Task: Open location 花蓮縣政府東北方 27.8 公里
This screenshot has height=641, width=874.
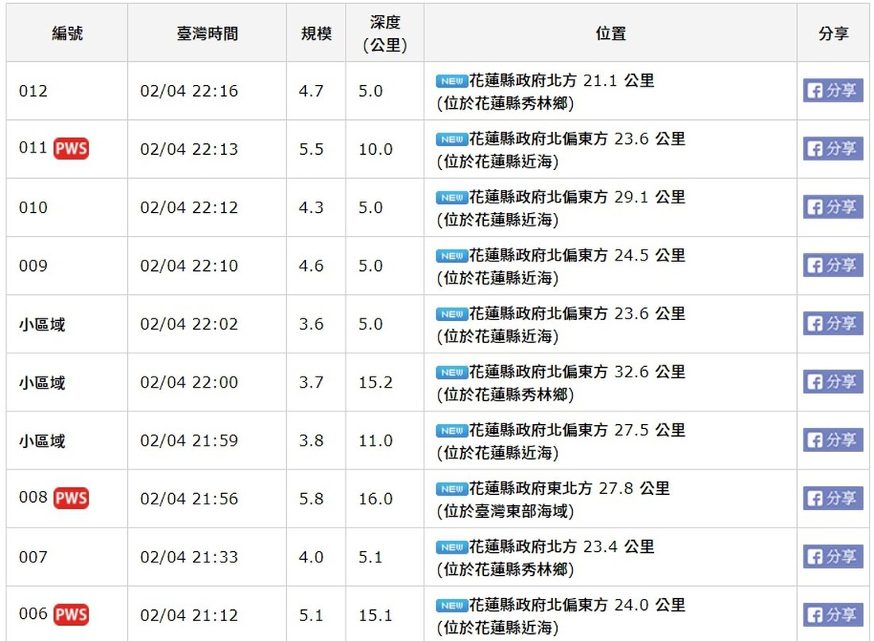Action: [x=569, y=488]
